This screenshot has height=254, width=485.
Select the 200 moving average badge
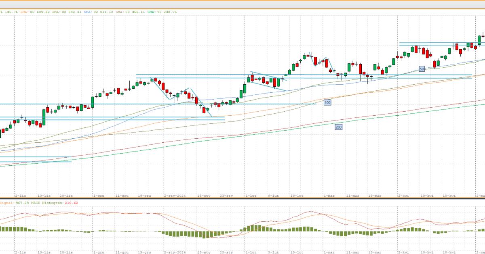click(339, 127)
